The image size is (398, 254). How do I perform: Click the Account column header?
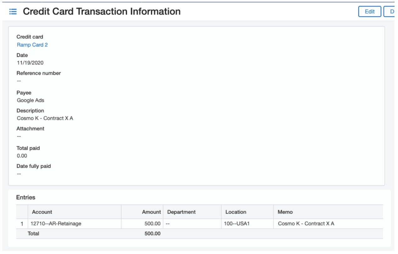(x=75, y=212)
